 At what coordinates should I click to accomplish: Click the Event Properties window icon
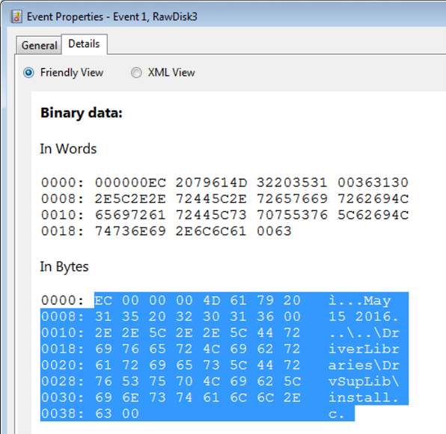16,16
